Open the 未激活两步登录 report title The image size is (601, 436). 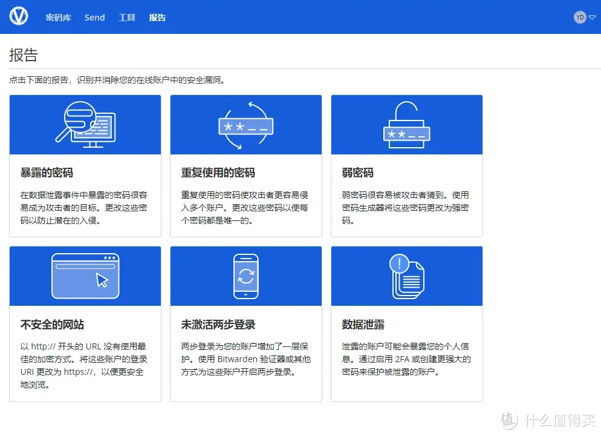[x=218, y=325]
